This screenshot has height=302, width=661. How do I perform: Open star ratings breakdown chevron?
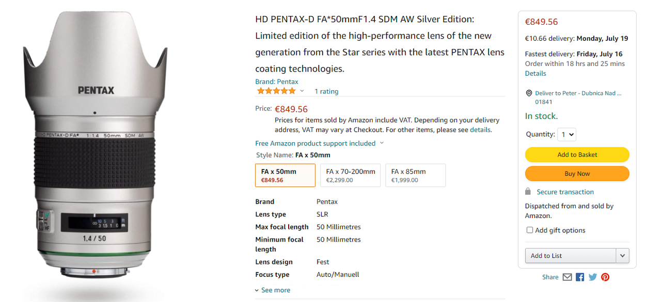[302, 91]
